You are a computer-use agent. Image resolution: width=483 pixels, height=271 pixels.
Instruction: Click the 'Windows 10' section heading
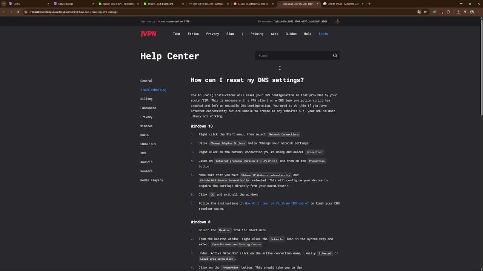[202, 126]
